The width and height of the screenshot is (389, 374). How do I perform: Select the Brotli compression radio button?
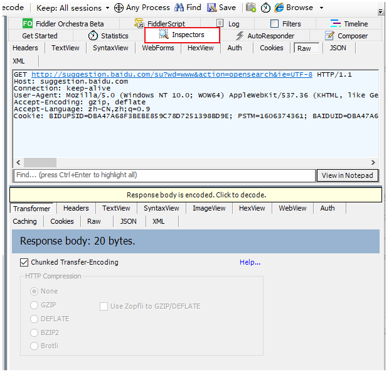pos(34,346)
